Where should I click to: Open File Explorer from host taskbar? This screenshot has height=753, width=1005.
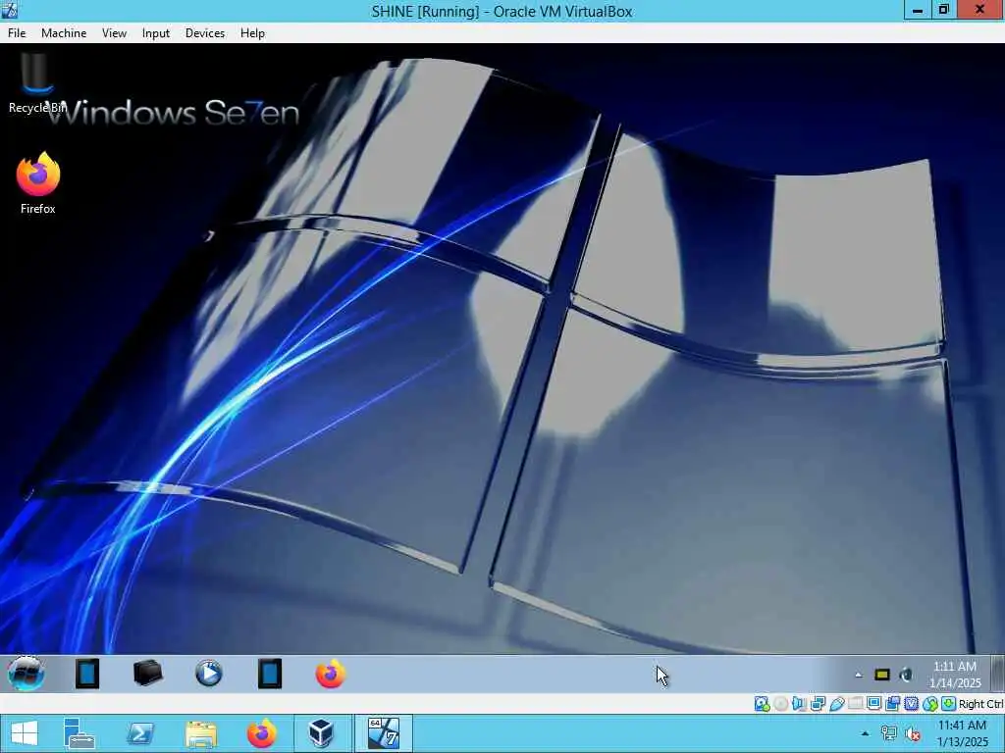pyautogui.click(x=200, y=733)
